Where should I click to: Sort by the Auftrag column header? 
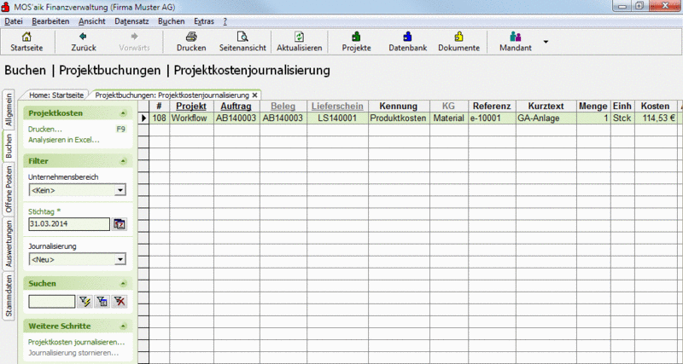pyautogui.click(x=236, y=106)
